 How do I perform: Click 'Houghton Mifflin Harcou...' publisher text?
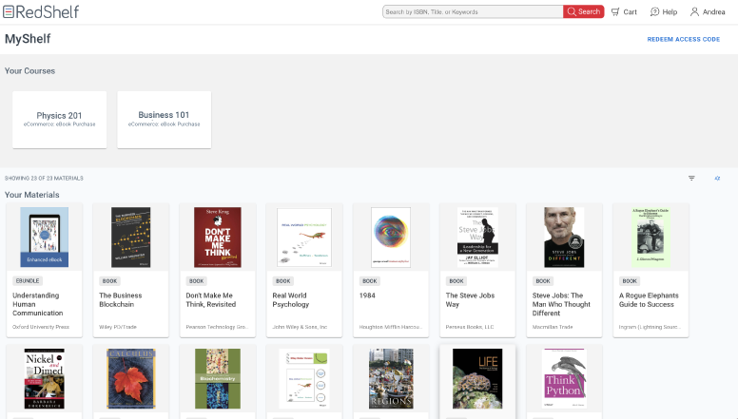pos(391,327)
